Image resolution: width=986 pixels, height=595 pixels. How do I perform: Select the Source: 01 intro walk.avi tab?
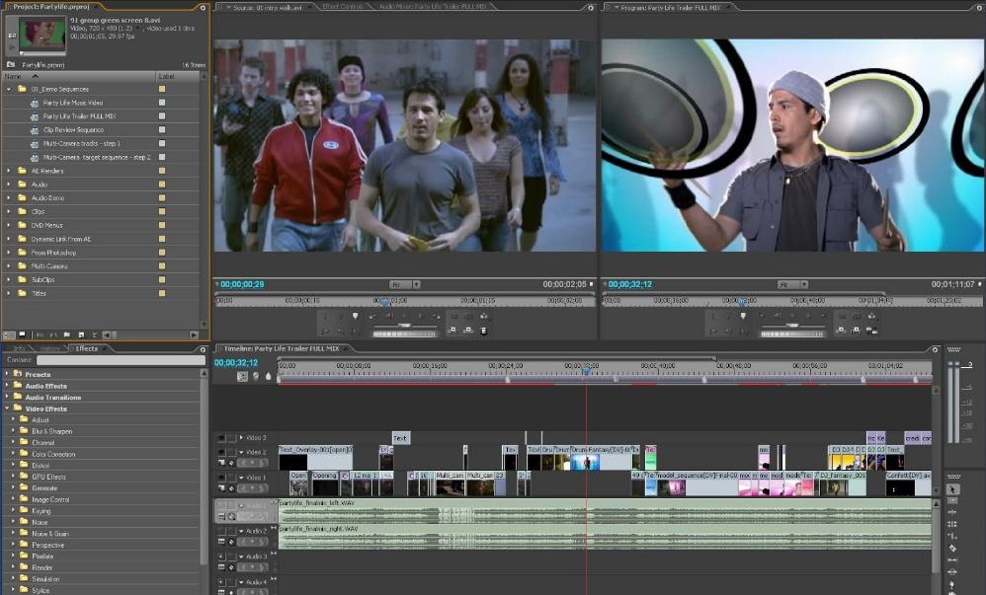268,8
